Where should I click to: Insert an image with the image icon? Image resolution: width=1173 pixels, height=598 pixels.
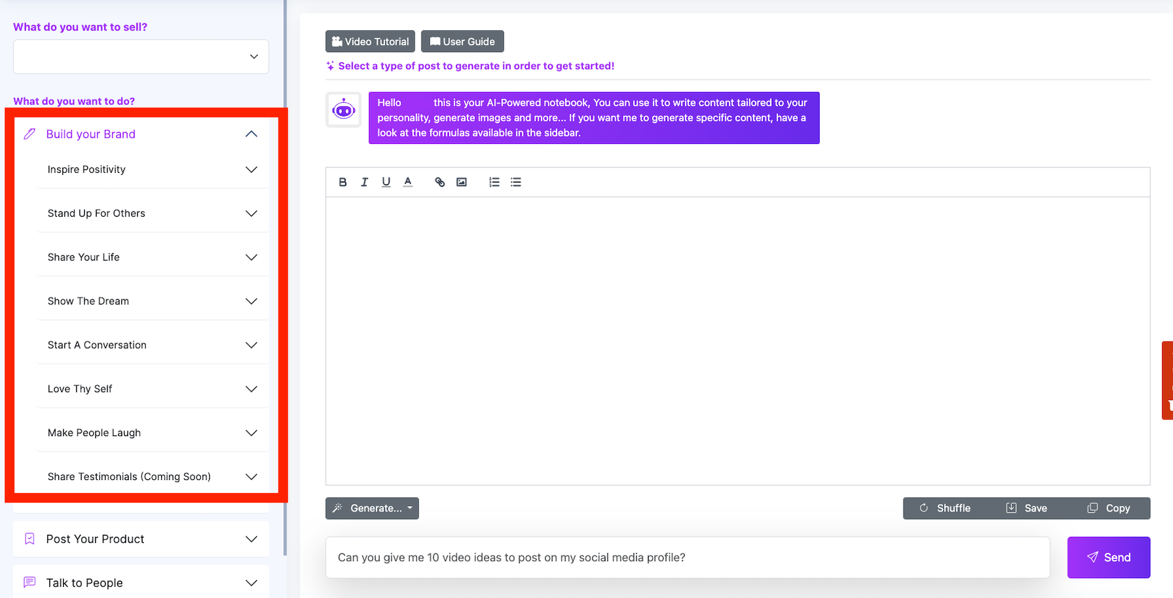(462, 182)
